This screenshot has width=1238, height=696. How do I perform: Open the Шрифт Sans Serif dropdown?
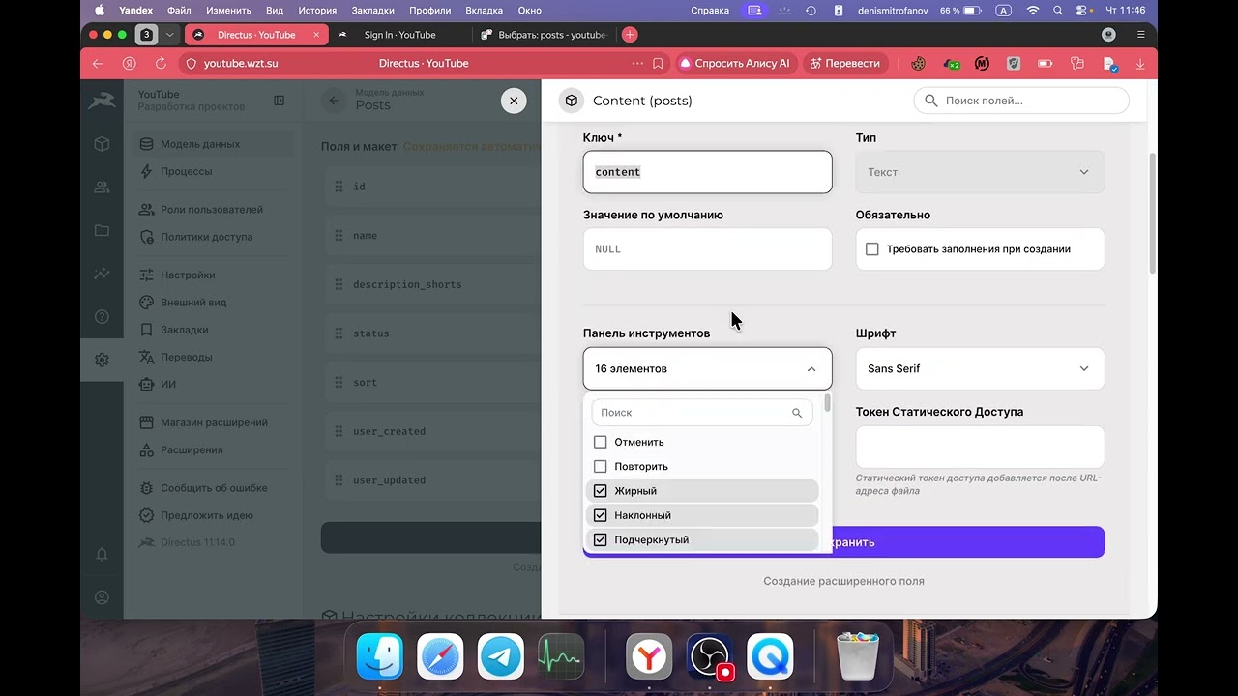click(x=980, y=368)
